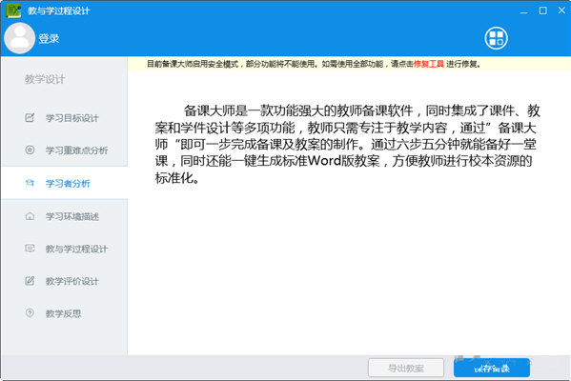This screenshot has height=381, width=571.
Task: Click the blue save button at bottom
Action: (x=492, y=369)
